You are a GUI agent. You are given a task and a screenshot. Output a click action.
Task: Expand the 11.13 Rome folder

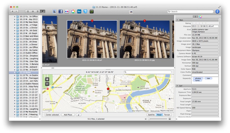(15, 73)
